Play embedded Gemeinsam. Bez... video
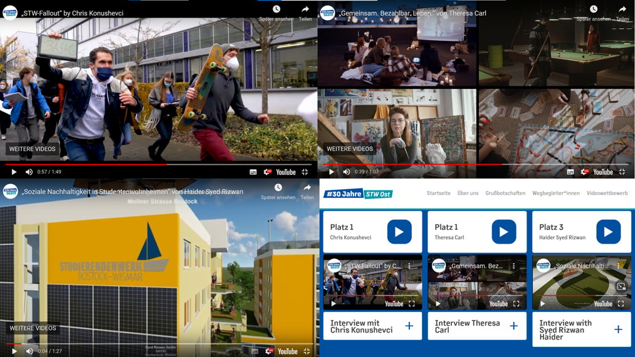635x357 pixels. click(438, 304)
